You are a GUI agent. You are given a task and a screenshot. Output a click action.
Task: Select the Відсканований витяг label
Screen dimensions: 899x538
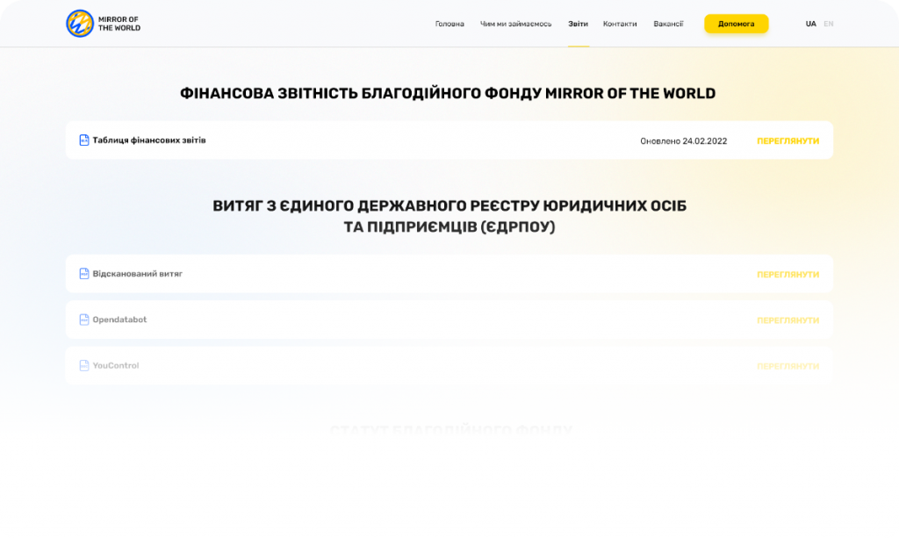point(138,274)
